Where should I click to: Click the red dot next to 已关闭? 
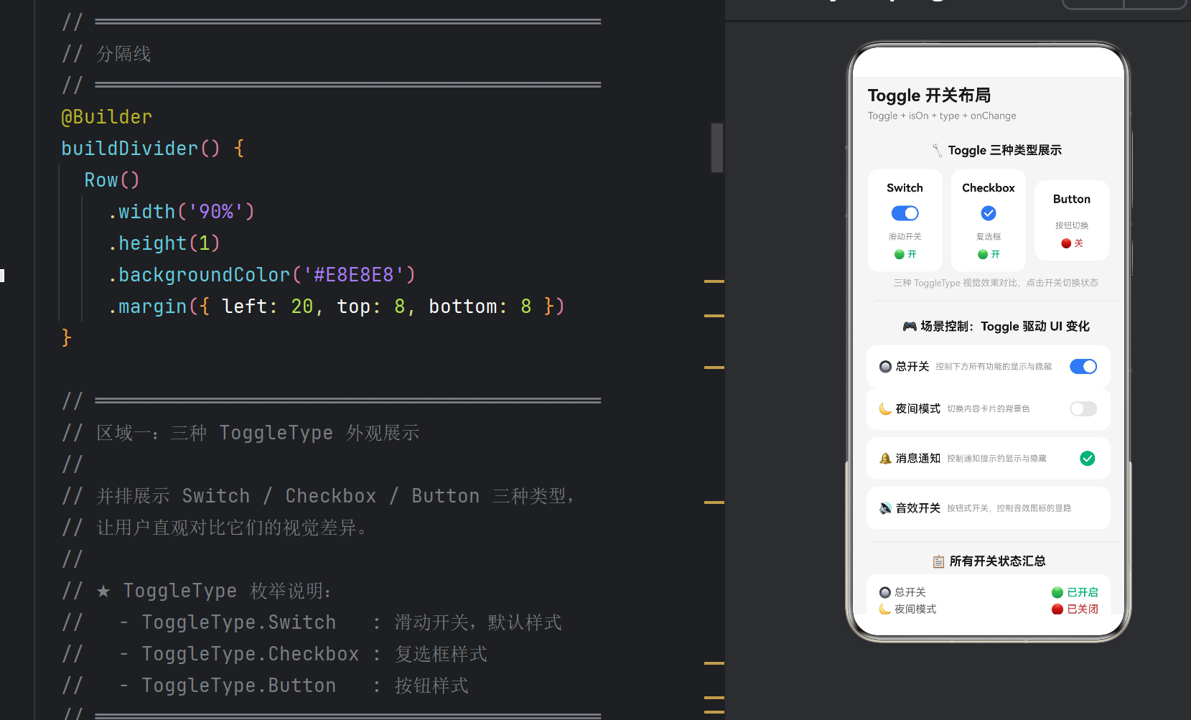tap(1057, 609)
